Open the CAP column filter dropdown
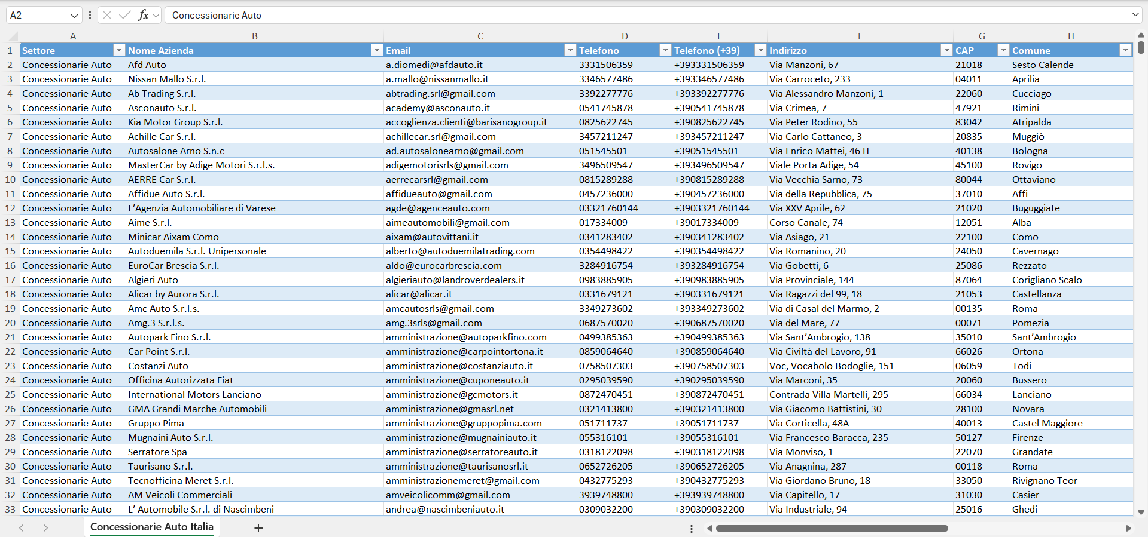 (x=1003, y=50)
